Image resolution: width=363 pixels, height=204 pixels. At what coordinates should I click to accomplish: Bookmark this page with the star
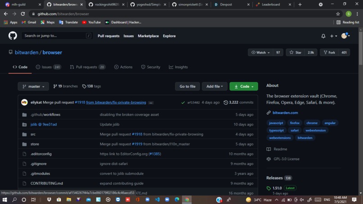point(338,14)
